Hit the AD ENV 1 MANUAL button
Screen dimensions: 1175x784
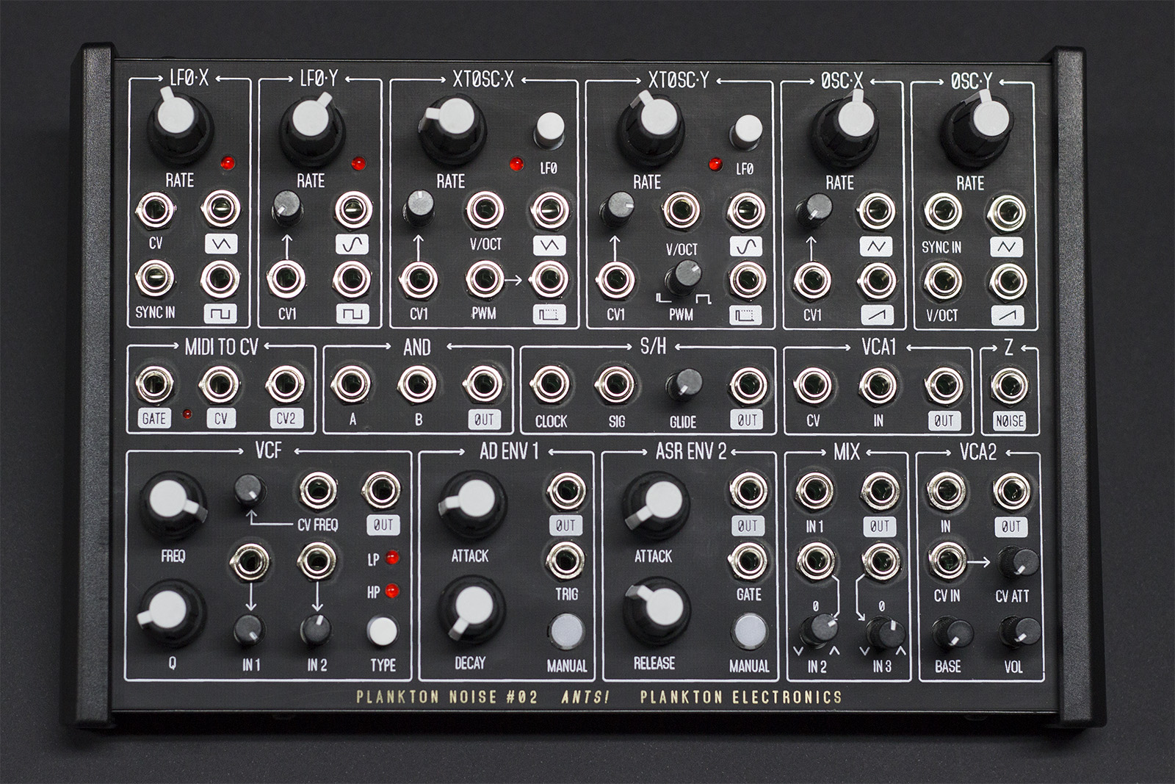coord(566,630)
